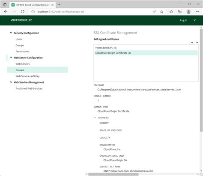This screenshot has width=203, height=176.
Task: Open the browser profile avatar
Action: pos(188,12)
